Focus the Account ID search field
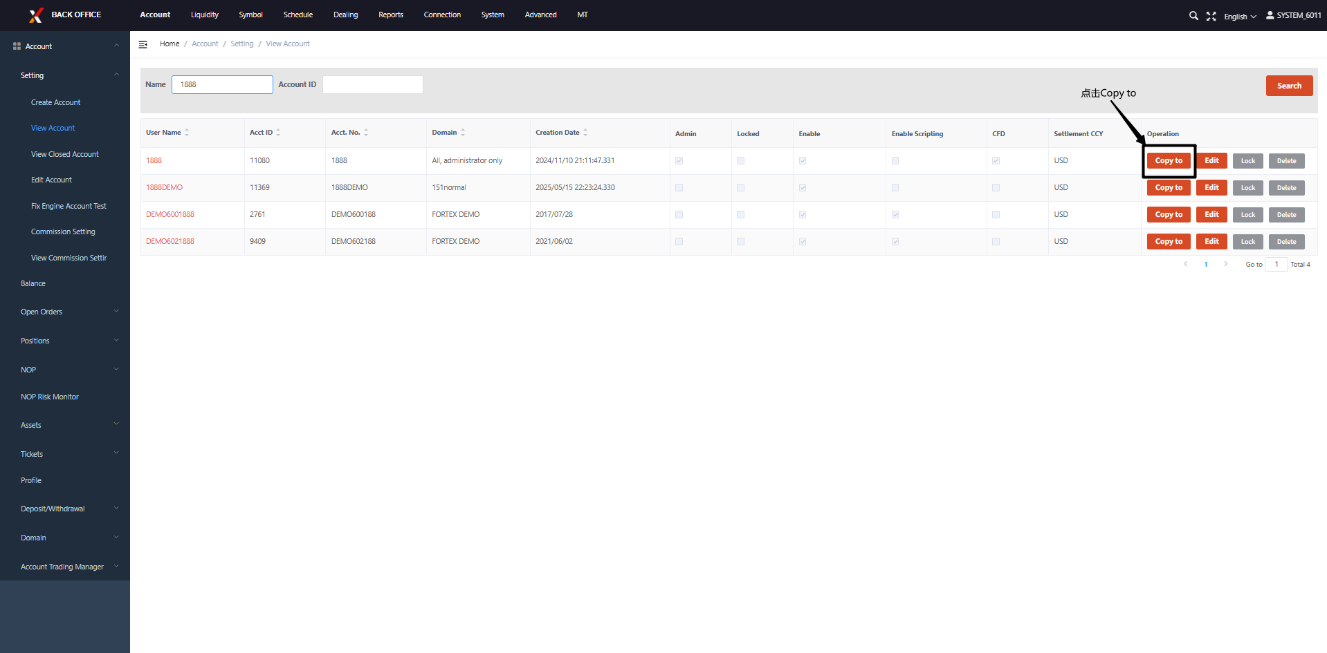 [x=372, y=85]
